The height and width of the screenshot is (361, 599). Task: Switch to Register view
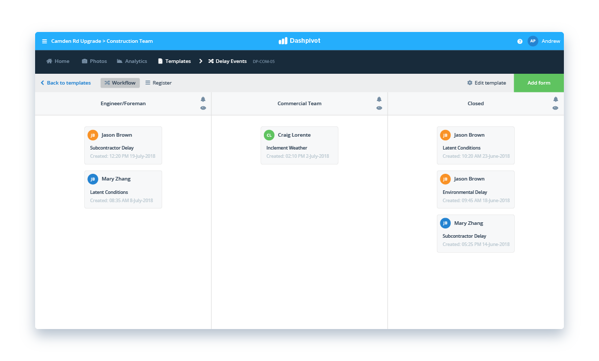159,83
